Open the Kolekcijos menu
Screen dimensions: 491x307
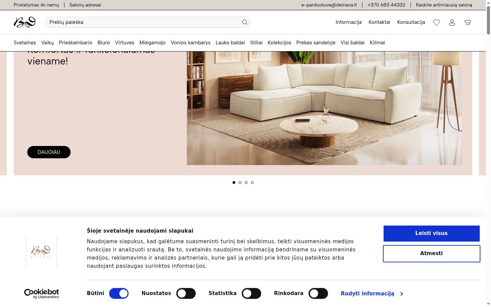coord(279,43)
